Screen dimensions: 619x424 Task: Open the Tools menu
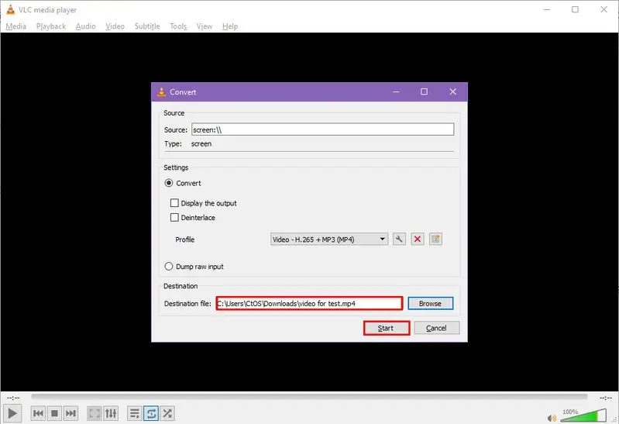click(178, 26)
